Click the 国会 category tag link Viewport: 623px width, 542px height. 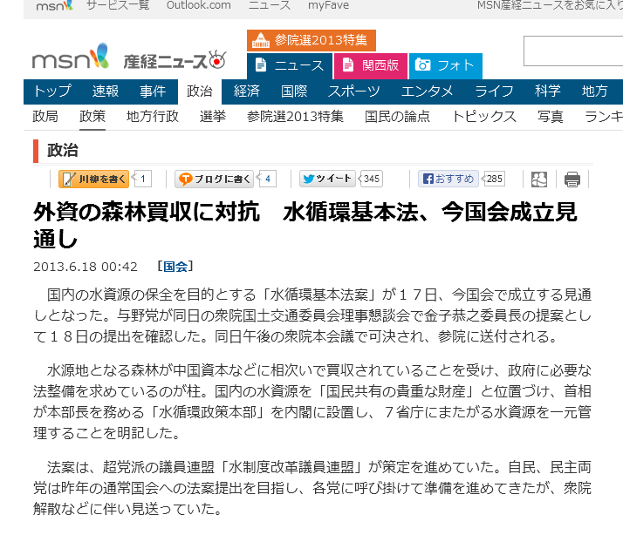(175, 266)
